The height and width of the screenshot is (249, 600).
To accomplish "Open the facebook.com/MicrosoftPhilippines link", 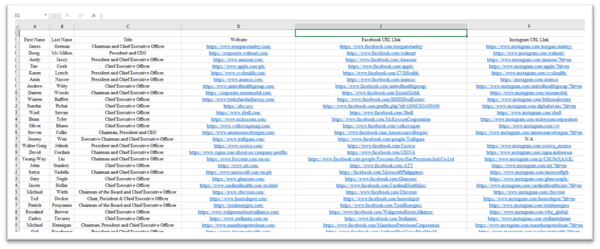I will point(381,172).
